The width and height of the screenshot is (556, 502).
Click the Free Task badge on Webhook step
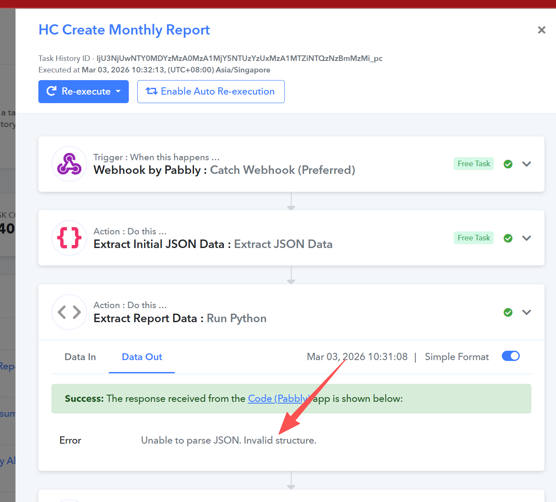[473, 164]
